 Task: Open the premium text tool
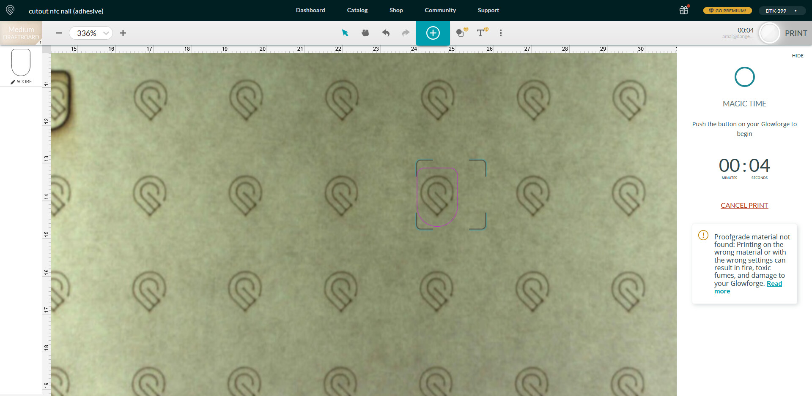tap(482, 33)
